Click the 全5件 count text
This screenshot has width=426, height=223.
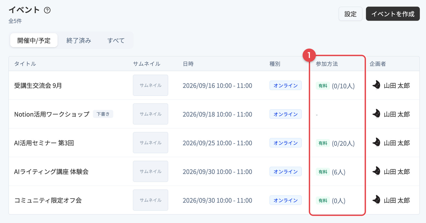[x=15, y=21]
